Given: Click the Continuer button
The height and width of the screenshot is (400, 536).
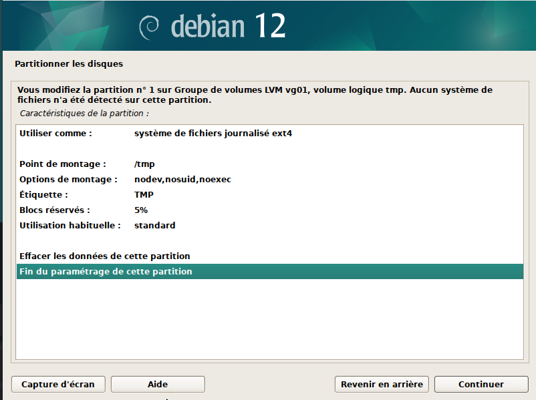Looking at the screenshot, I should pyautogui.click(x=481, y=384).
